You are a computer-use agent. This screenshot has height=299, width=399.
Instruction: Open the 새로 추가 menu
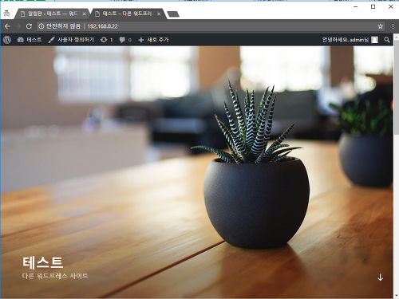point(153,40)
